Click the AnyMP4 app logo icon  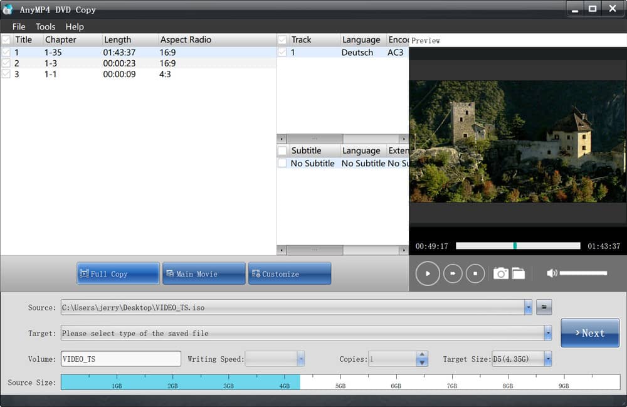coord(8,9)
